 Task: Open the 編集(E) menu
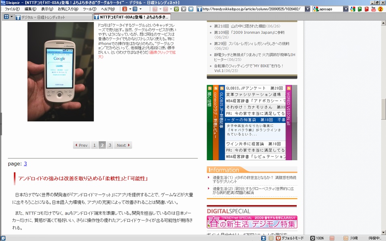[x=30, y=9]
